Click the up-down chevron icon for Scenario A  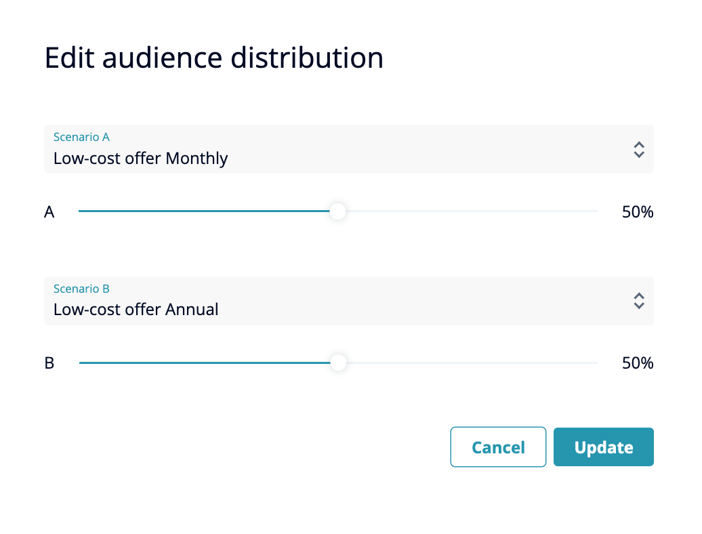638,150
